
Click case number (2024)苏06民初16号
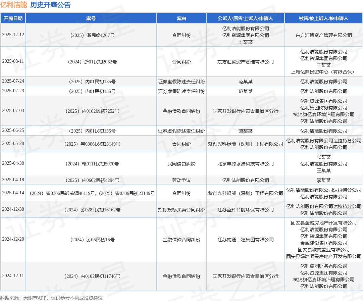92,240
